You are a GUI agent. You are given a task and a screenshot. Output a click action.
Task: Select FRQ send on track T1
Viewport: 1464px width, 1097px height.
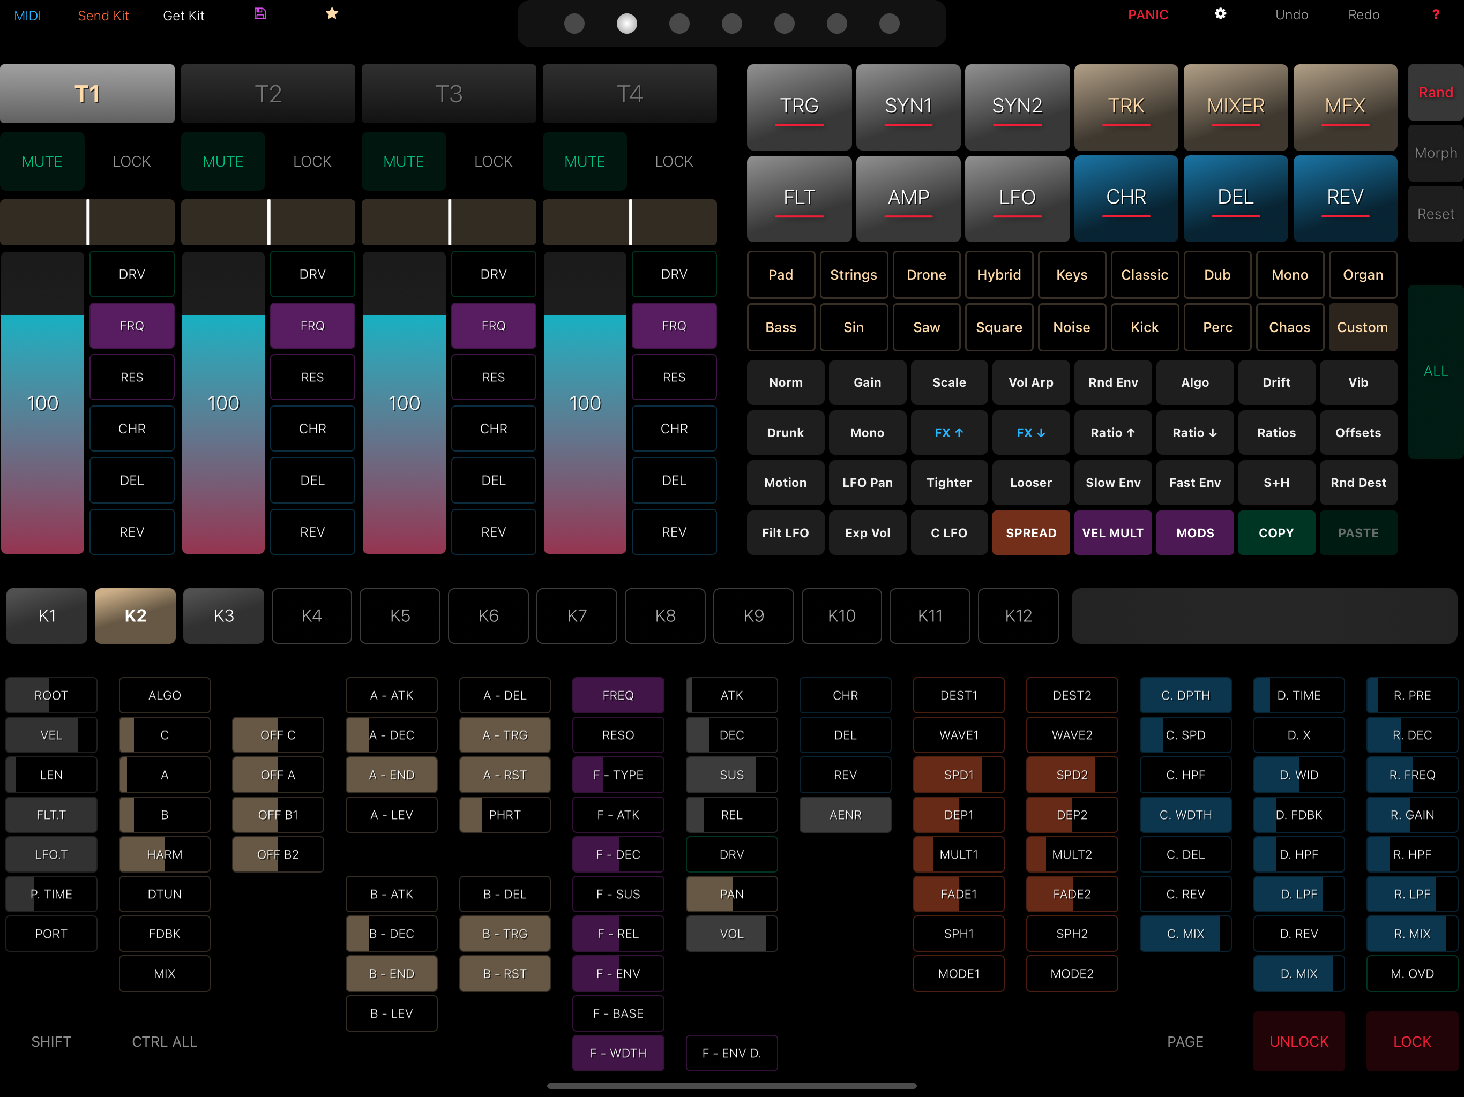click(x=132, y=326)
